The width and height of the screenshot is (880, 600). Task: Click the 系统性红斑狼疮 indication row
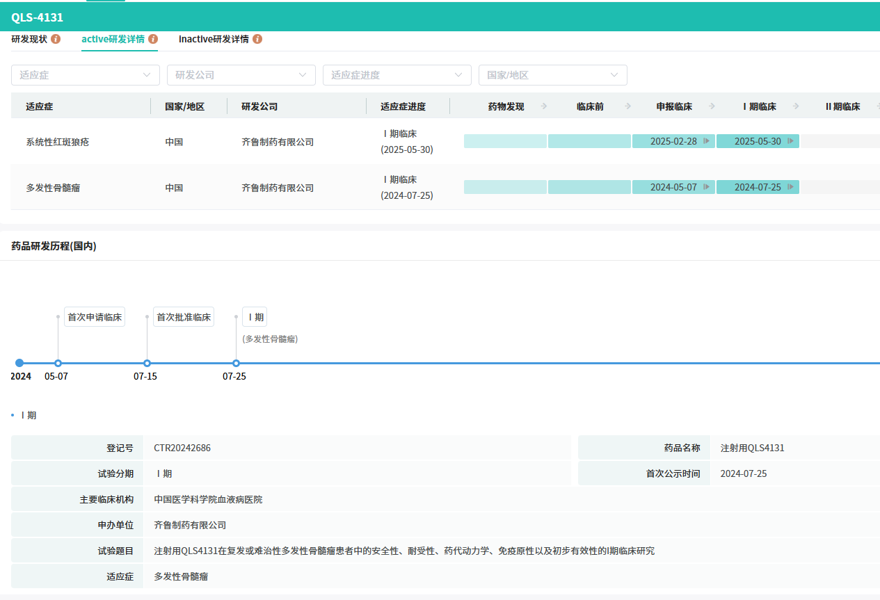pos(58,142)
